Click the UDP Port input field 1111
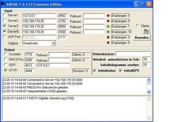 click(63, 37)
